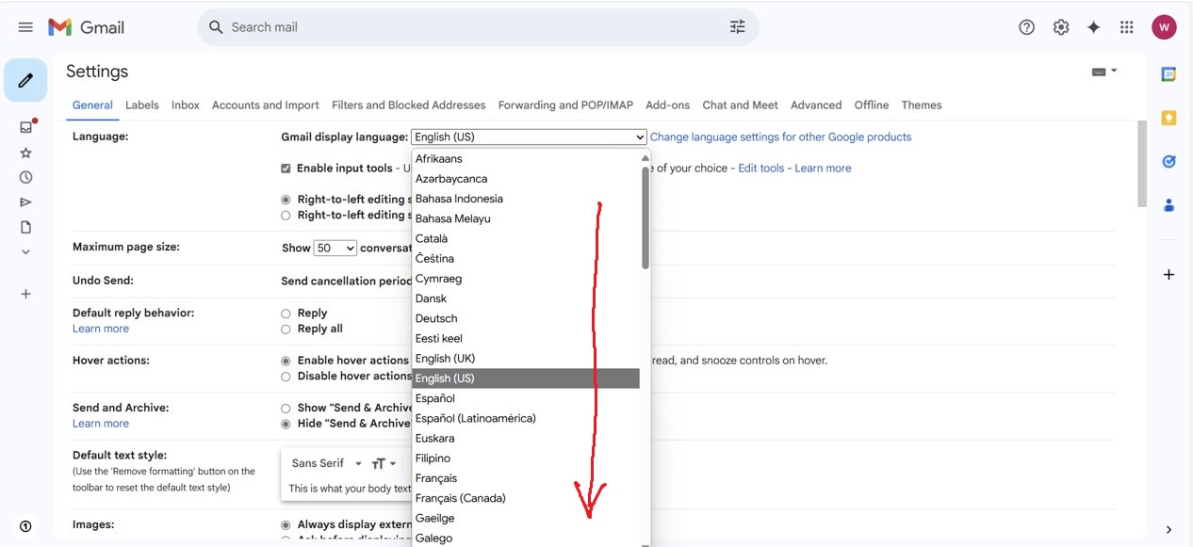Click the Gmail logo
The height and width of the screenshot is (547, 1193).
[87, 27]
